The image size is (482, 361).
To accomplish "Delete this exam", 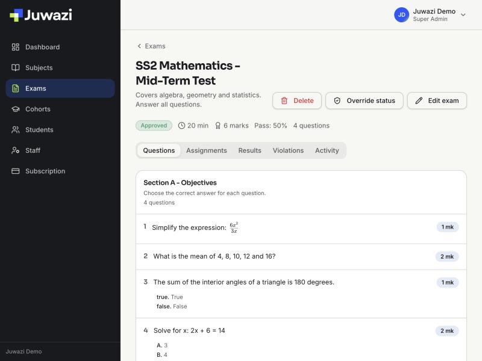I will pyautogui.click(x=297, y=100).
